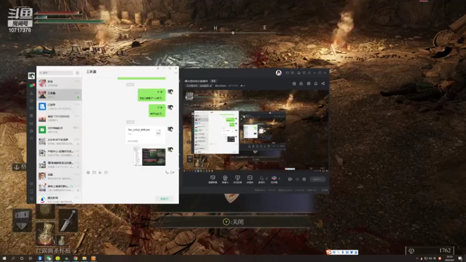Click the flask item slot in game HUD
The image size is (466, 262).
45,233
